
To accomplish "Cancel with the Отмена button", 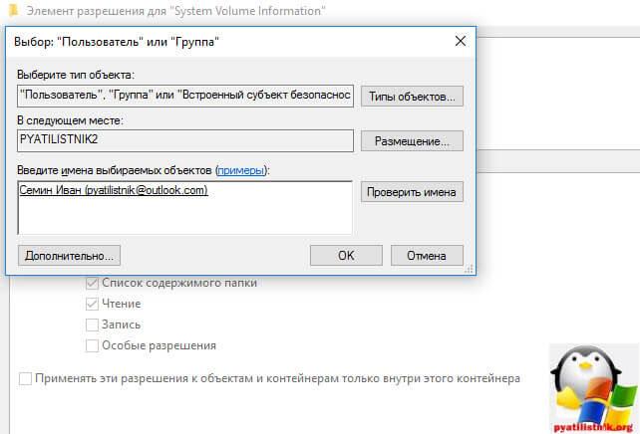I will click(427, 256).
